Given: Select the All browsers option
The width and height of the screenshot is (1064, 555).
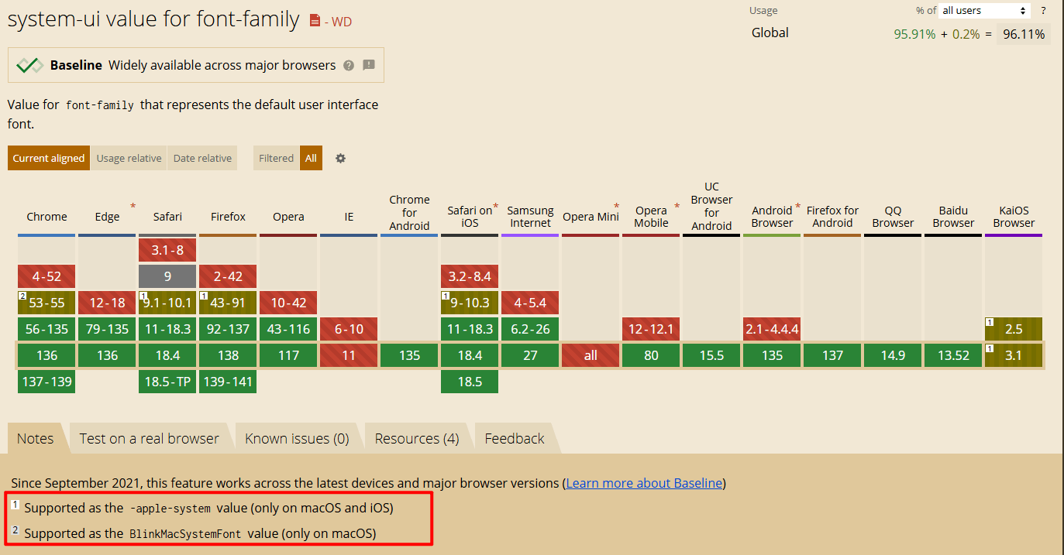Looking at the screenshot, I should point(311,158).
